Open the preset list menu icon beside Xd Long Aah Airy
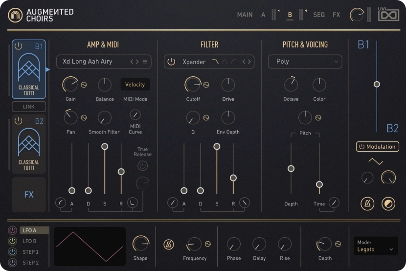 [145, 62]
